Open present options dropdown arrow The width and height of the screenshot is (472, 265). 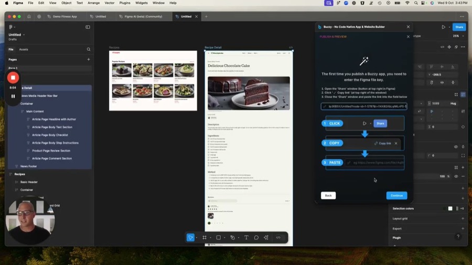pyautogui.click(x=449, y=27)
